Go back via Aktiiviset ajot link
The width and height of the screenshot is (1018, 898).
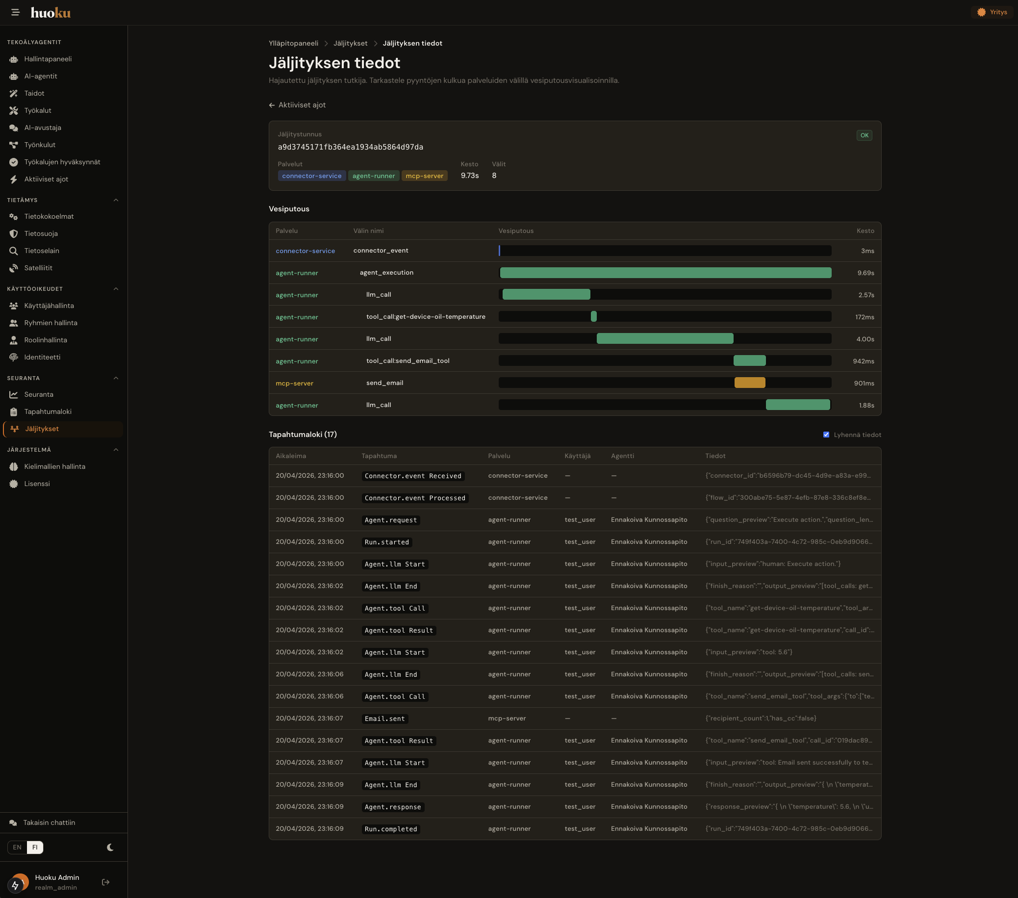pyautogui.click(x=297, y=105)
